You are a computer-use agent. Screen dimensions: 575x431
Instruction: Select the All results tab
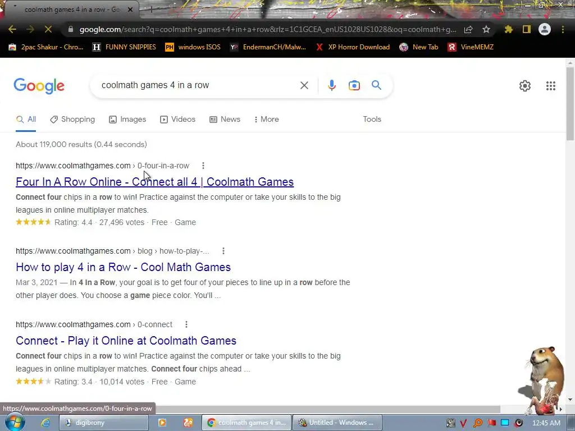point(26,119)
